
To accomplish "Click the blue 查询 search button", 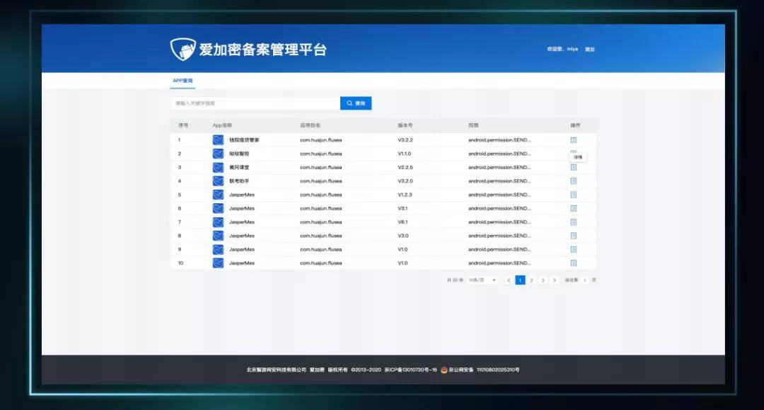I will click(x=356, y=103).
